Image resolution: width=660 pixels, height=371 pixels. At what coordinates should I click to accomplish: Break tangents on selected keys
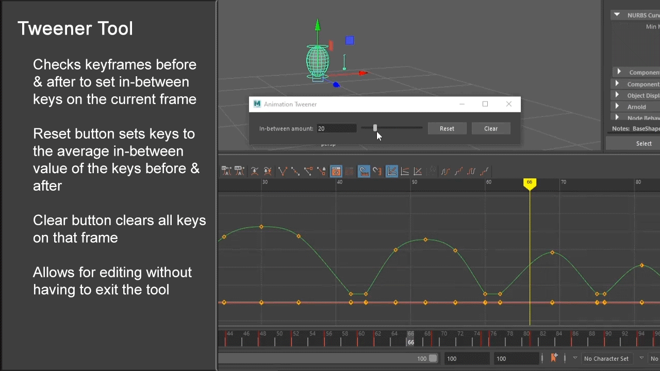pos(283,171)
